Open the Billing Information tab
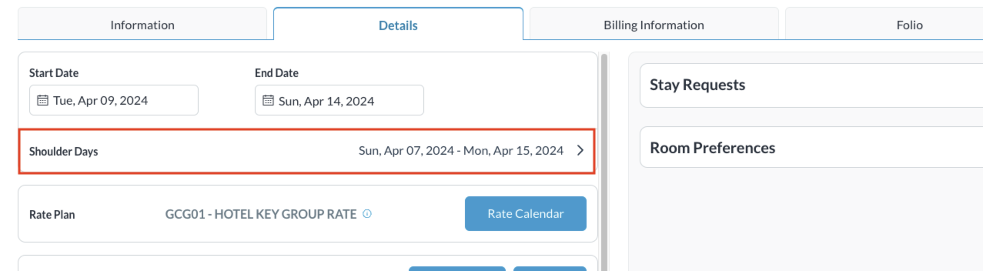The width and height of the screenshot is (983, 271). 653,24
